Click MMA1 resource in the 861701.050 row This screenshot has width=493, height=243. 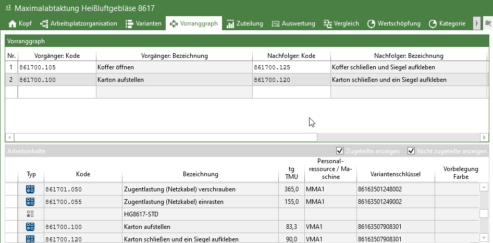pos(330,189)
